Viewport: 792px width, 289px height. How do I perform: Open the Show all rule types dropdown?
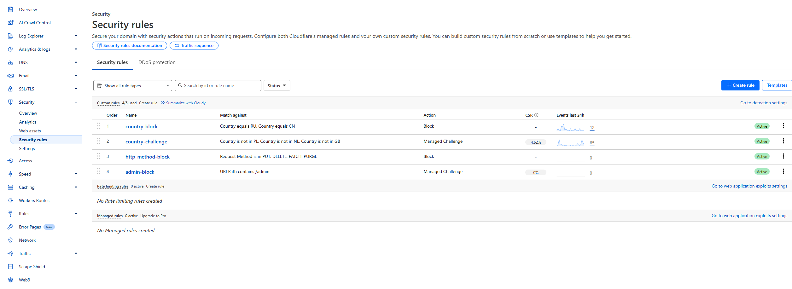(x=132, y=85)
